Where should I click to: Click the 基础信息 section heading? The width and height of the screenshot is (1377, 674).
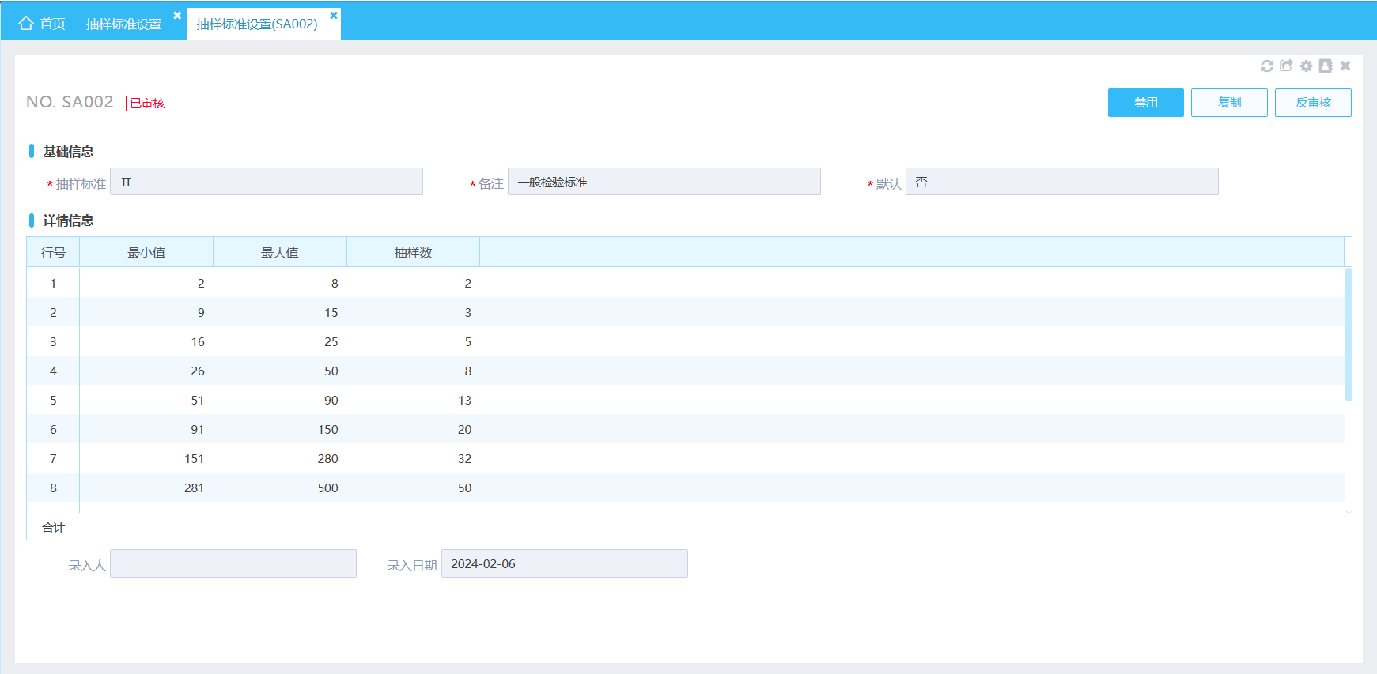pos(68,152)
